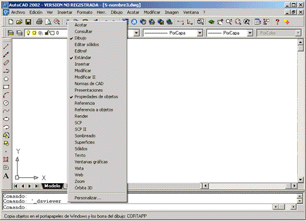Click the red question mark Help icon
This screenshot has width=306, height=221.
pyautogui.click(x=277, y=22)
